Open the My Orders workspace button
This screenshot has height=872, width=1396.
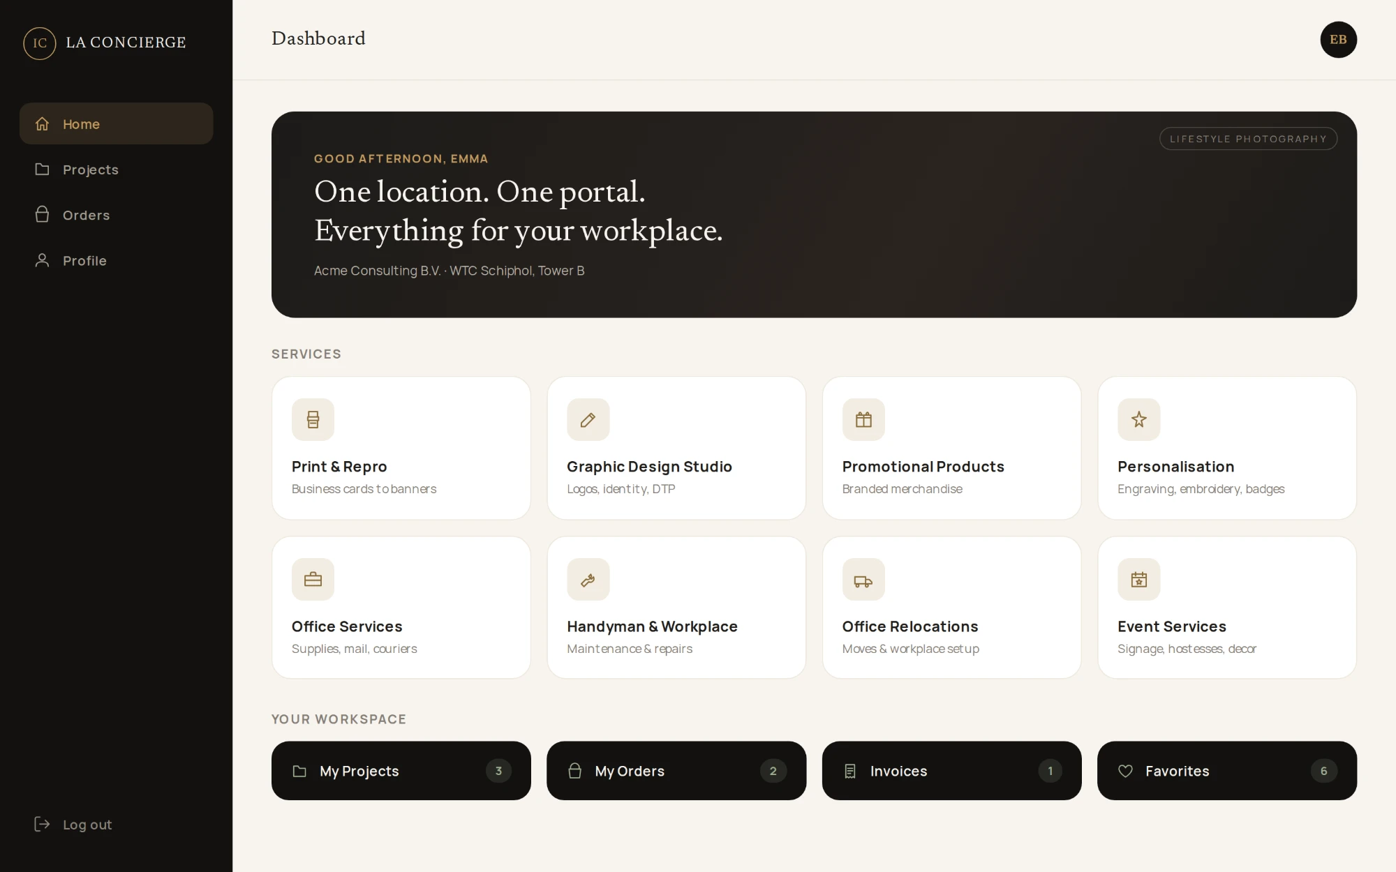(x=676, y=771)
